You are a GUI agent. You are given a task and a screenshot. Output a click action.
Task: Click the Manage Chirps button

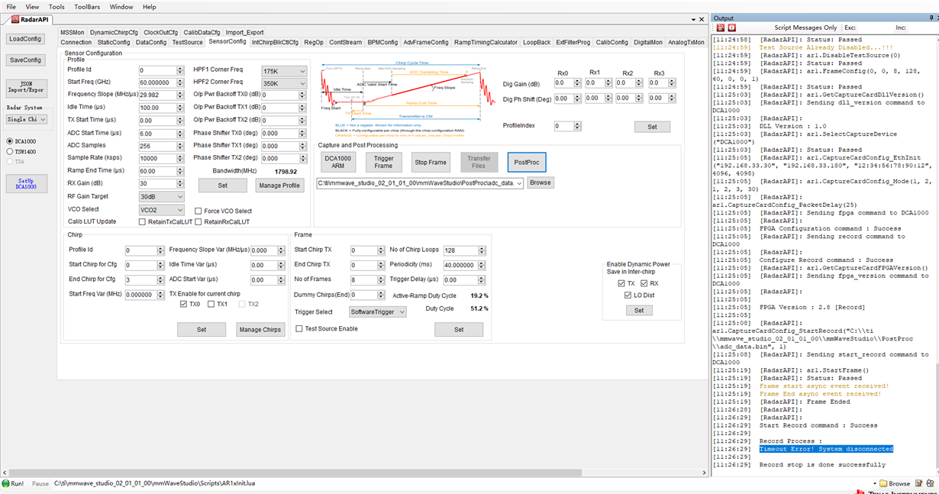click(260, 330)
